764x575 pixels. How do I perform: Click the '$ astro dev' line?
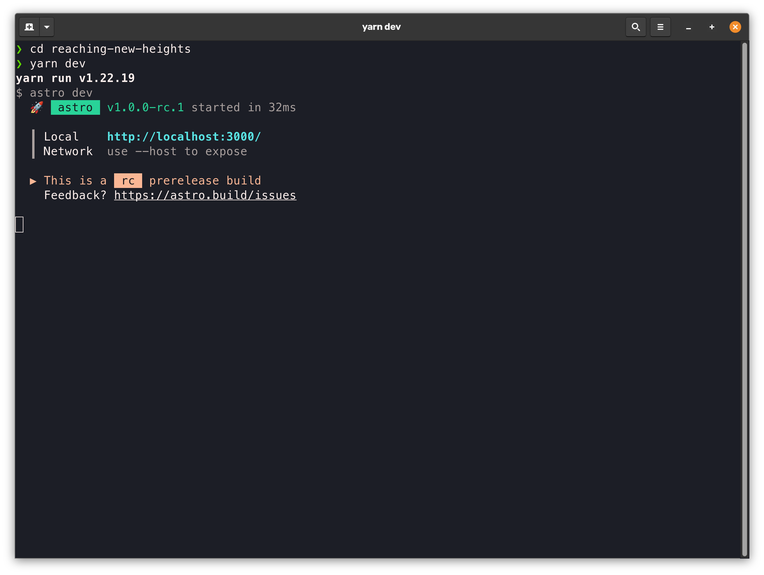point(54,93)
